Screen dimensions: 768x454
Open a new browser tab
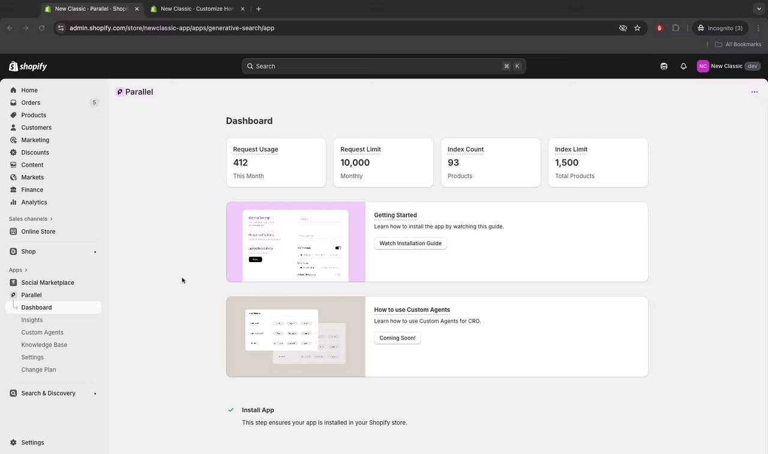point(259,9)
